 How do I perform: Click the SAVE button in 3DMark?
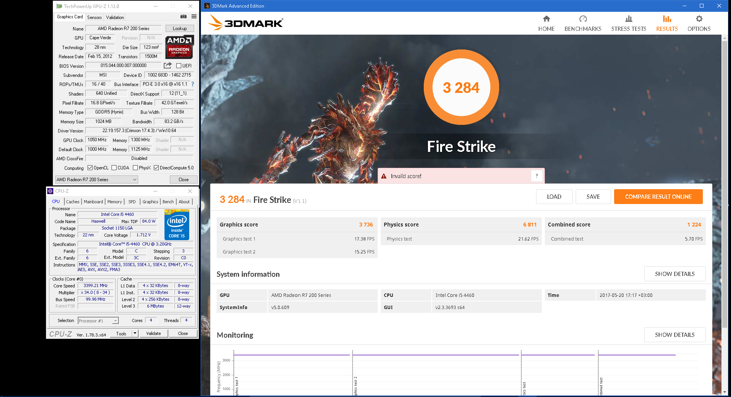click(593, 197)
